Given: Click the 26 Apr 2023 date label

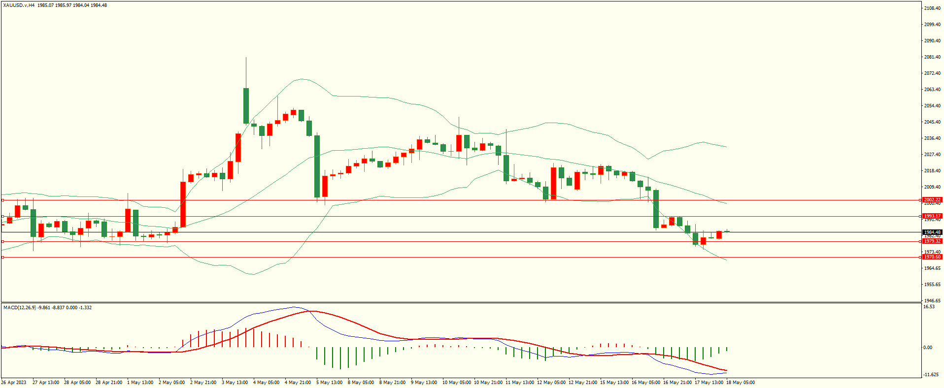Looking at the screenshot, I should (x=14, y=383).
